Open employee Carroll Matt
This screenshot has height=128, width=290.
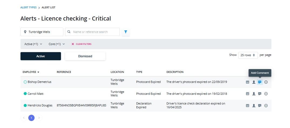coord(36,94)
